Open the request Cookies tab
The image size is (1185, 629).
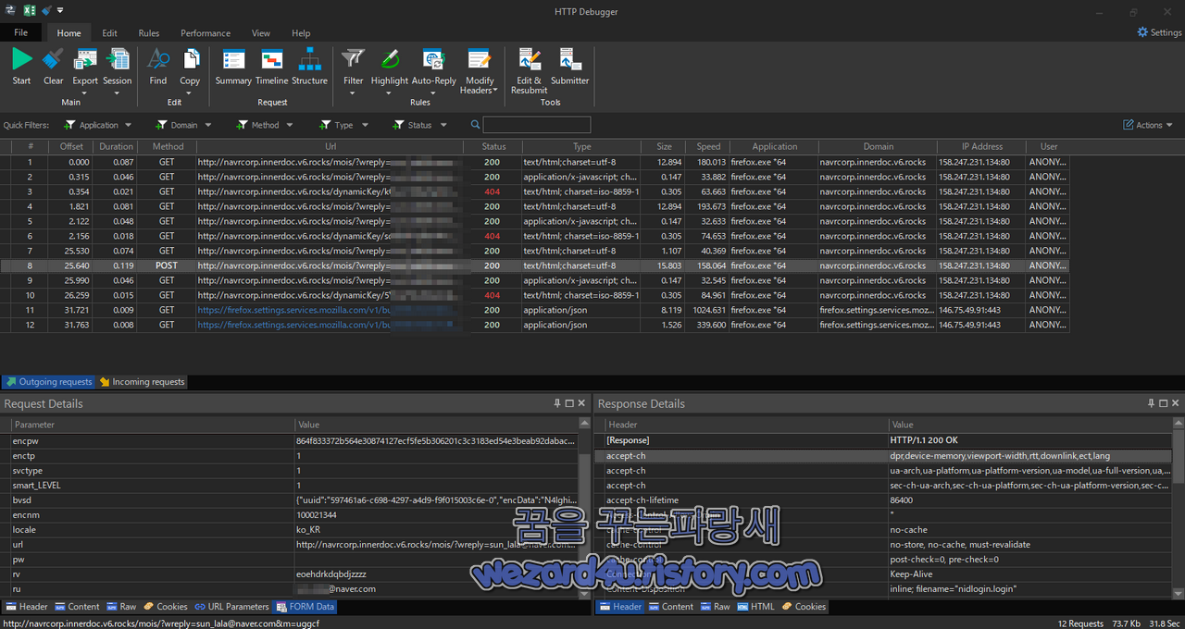166,607
